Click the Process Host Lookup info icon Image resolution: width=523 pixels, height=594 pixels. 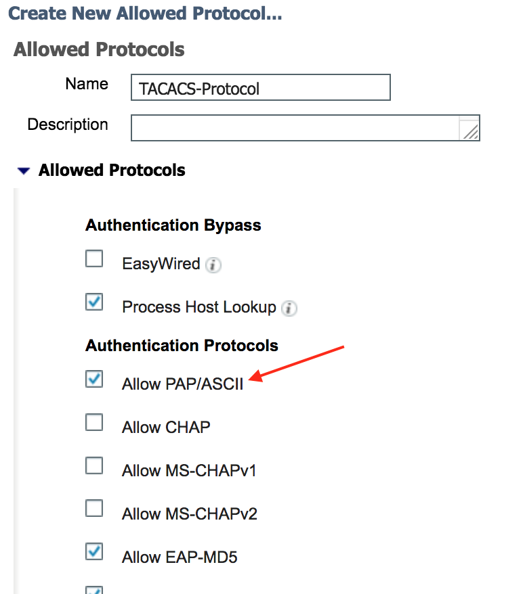(x=289, y=309)
